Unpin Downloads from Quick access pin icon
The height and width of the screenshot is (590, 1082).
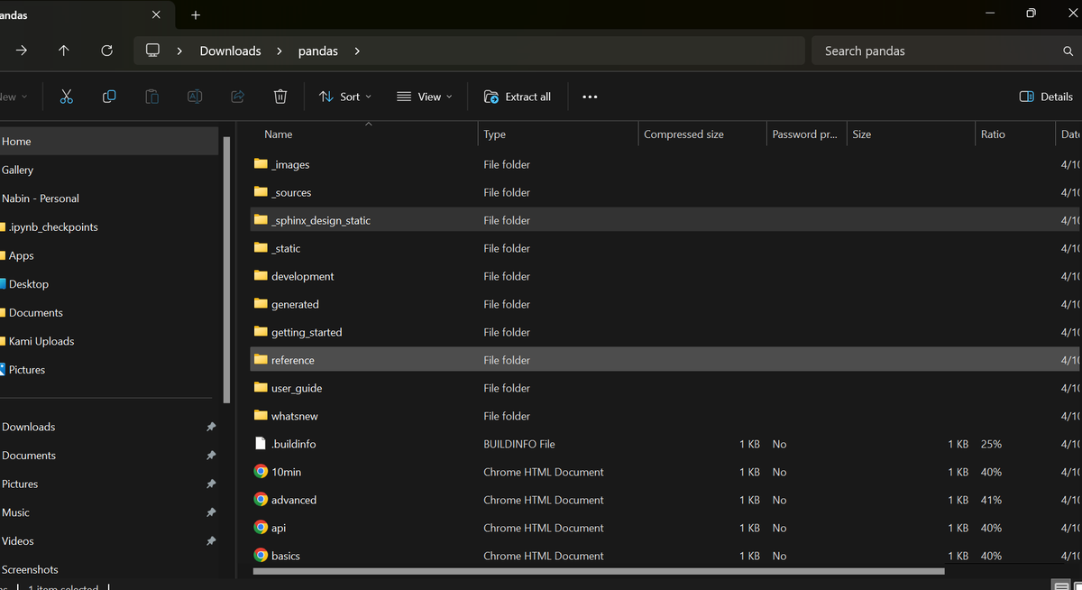click(x=211, y=427)
